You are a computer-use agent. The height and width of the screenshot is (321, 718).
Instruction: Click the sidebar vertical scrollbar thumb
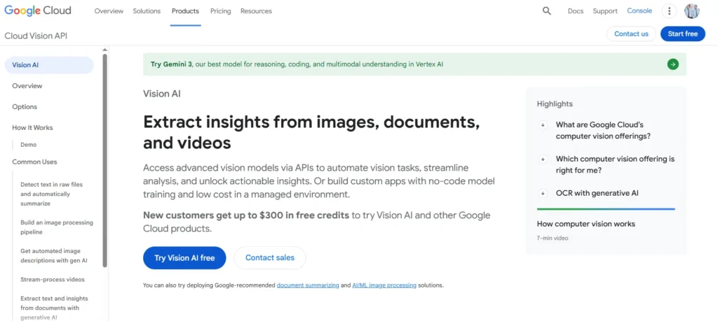(104, 160)
